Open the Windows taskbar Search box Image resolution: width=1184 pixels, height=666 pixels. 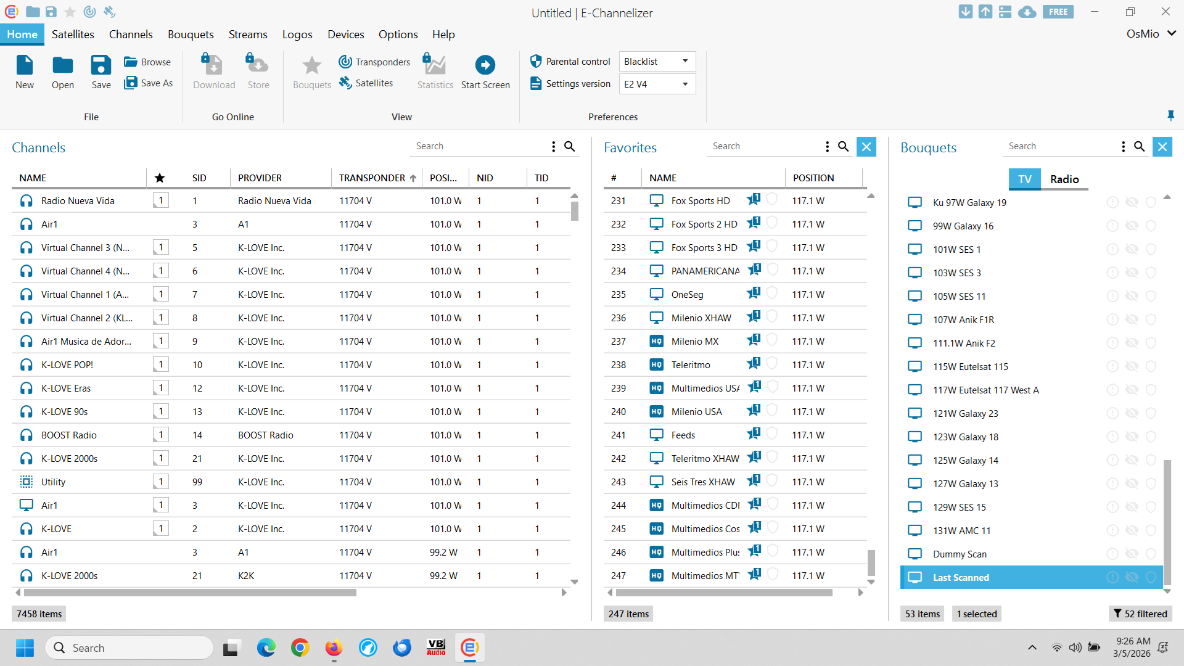pos(129,647)
